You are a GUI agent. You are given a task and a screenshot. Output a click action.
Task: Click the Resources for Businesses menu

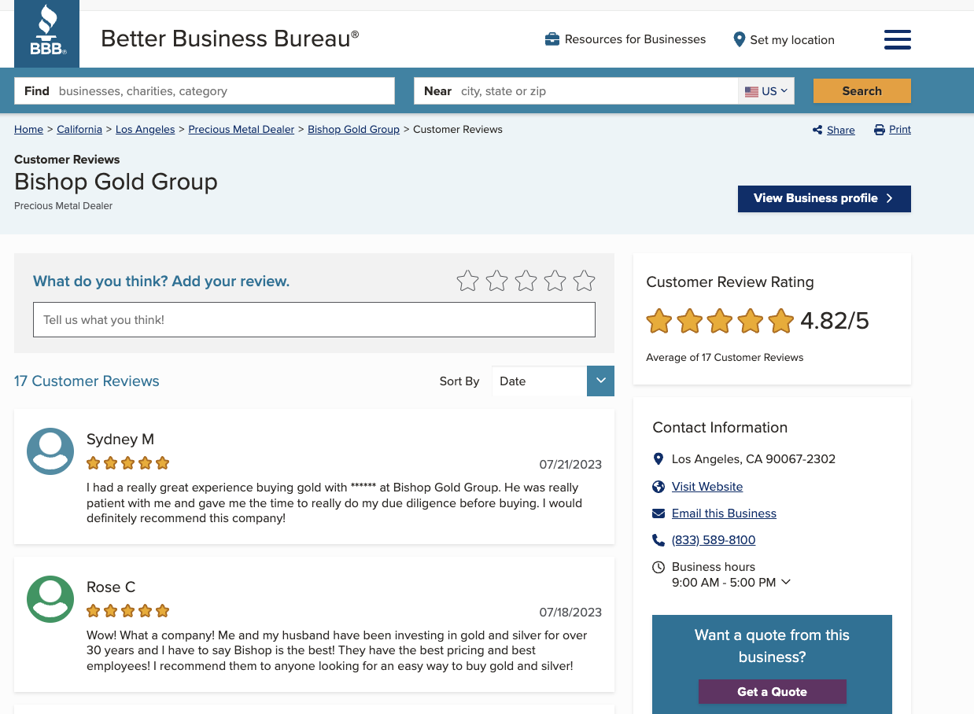coord(625,39)
